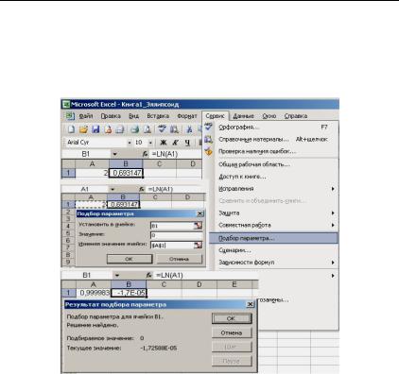
Task: Click the Print icon in the toolbar
Action: [x=134, y=129]
